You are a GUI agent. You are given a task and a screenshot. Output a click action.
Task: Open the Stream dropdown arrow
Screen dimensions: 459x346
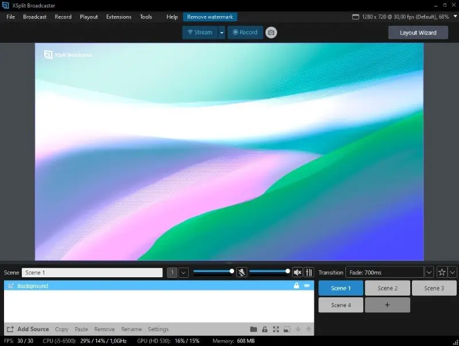221,32
